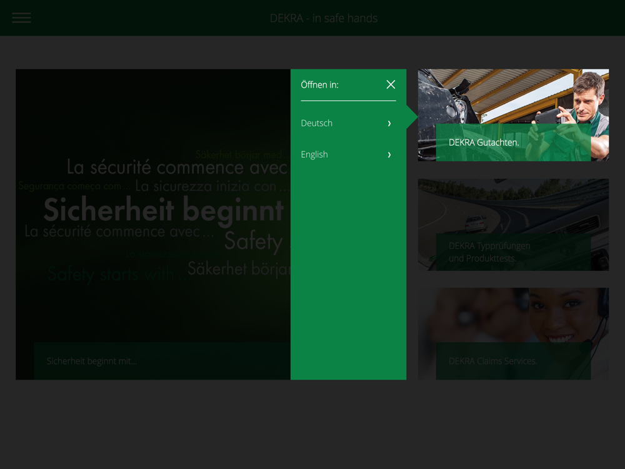Expand the Deutsch chevron arrow
The image size is (625, 469).
pos(389,124)
